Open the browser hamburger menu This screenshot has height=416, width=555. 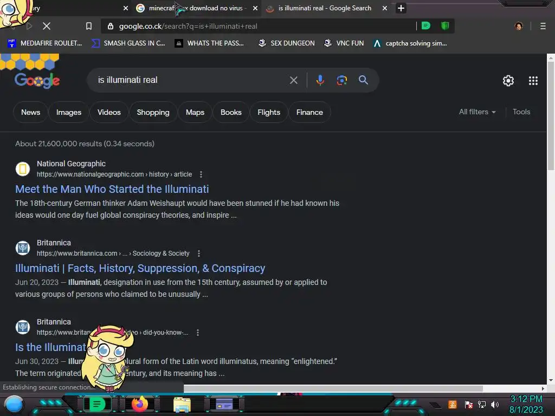543,26
